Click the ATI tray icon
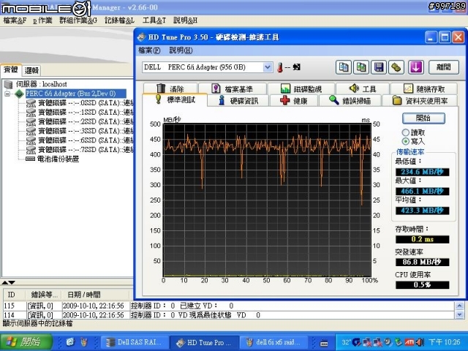Viewport: 468px width, 351px height. 409,342
